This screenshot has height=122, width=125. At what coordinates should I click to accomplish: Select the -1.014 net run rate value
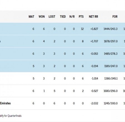tap(95, 79)
